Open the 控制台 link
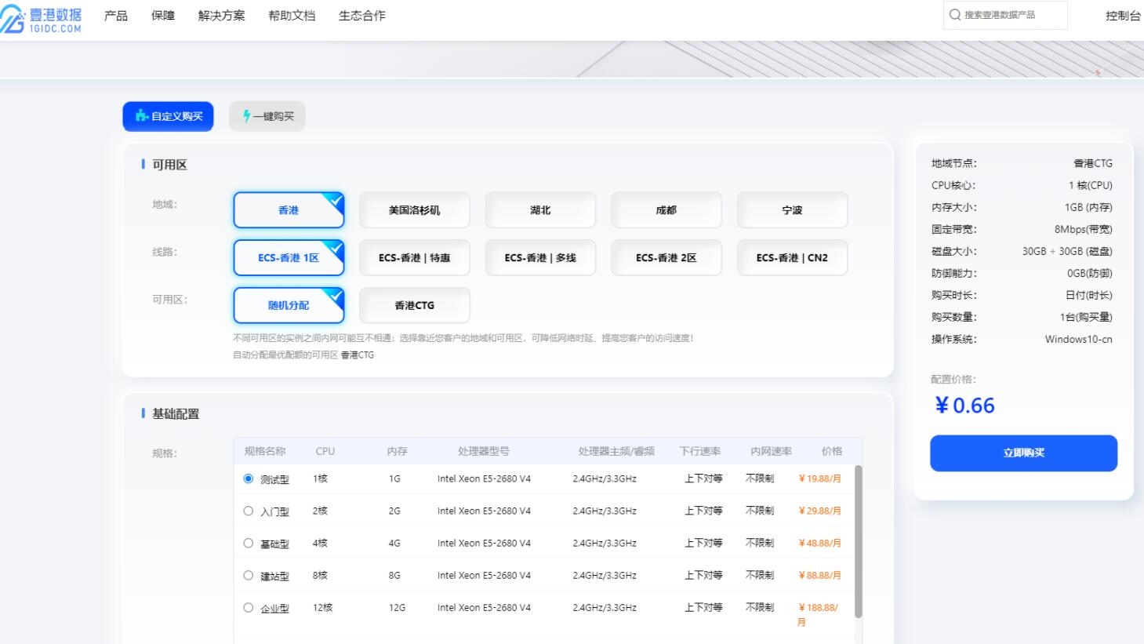Image resolution: width=1144 pixels, height=644 pixels. point(1122,16)
